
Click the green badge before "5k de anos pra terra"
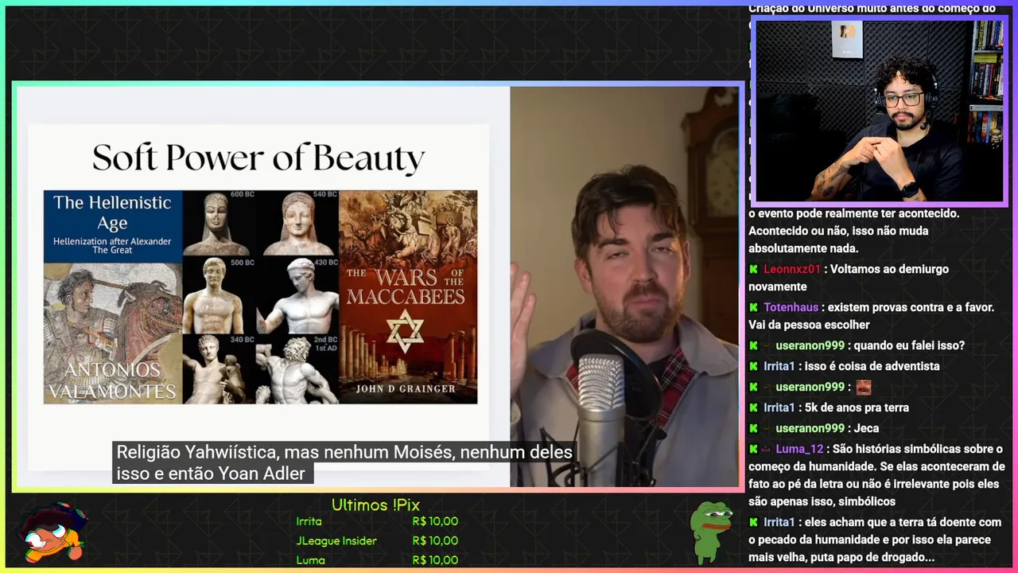pyautogui.click(x=753, y=407)
